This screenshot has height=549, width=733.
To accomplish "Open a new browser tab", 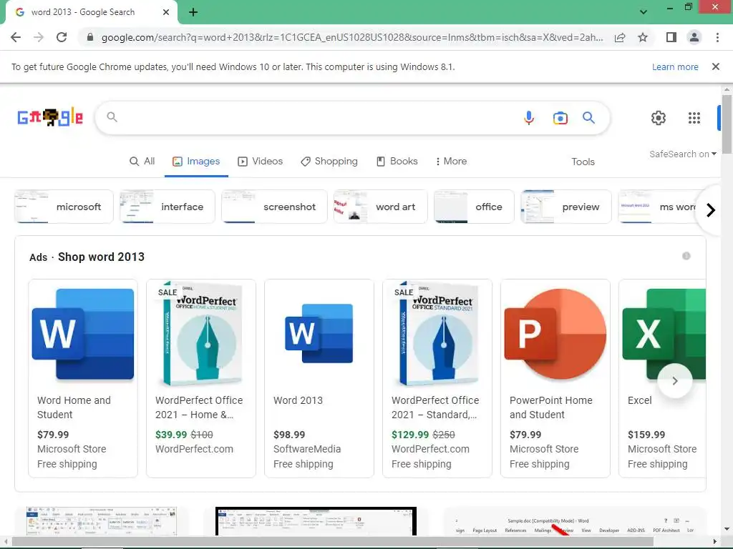I will (193, 12).
